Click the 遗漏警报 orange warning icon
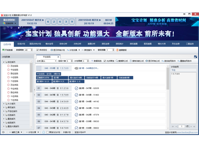This screenshot has height=145, width=199. coord(117,50)
